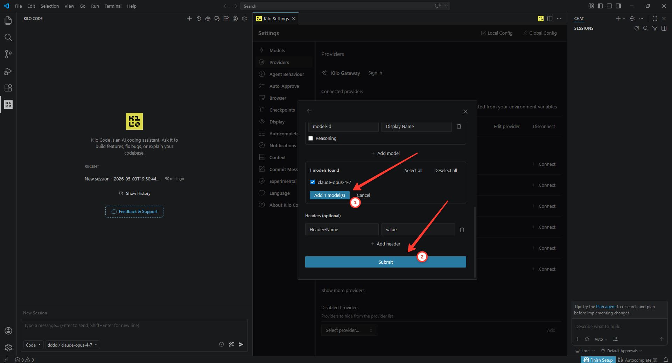
Task: Click the chat tools configuration sliders icon
Action: pos(616,339)
